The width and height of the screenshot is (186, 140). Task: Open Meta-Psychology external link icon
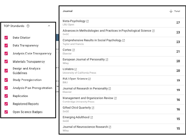pyautogui.click(x=87, y=21)
